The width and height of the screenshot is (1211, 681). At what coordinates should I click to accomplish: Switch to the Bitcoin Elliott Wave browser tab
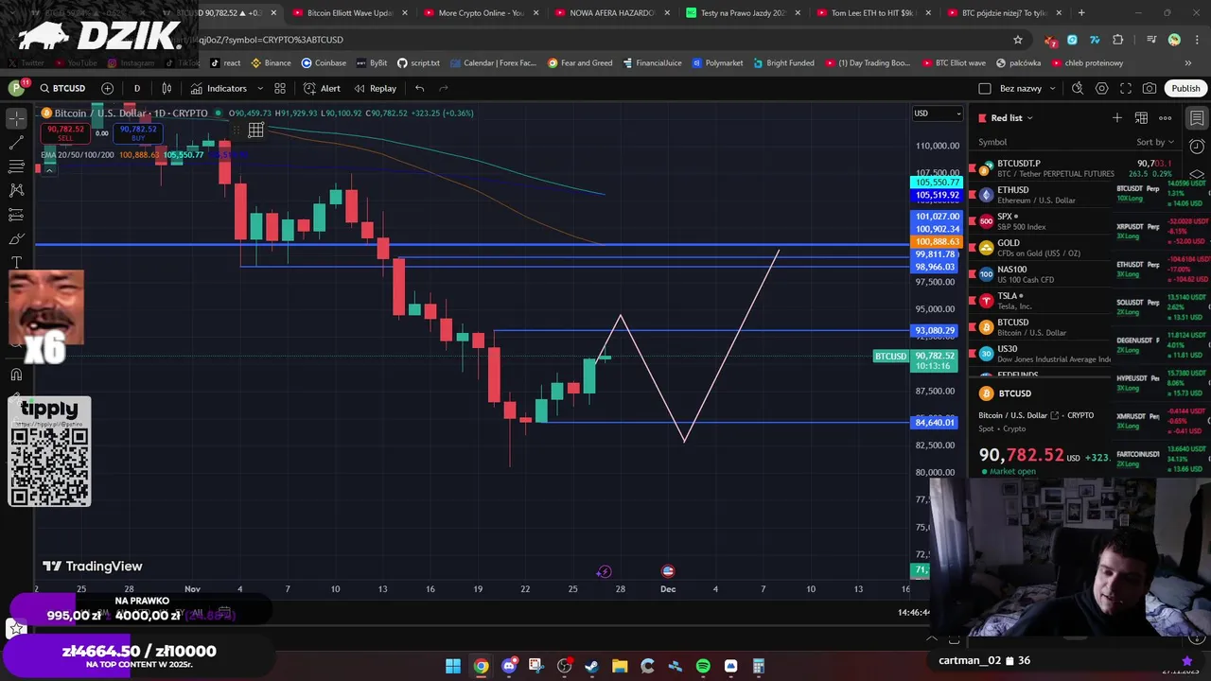[x=348, y=13]
